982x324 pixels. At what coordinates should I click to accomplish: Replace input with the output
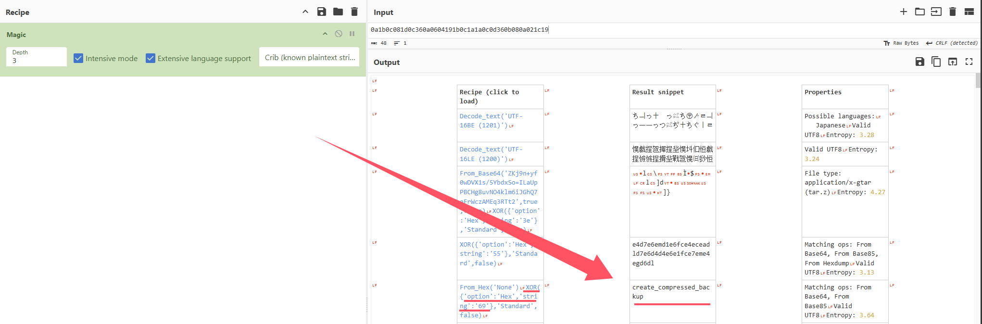pyautogui.click(x=953, y=62)
